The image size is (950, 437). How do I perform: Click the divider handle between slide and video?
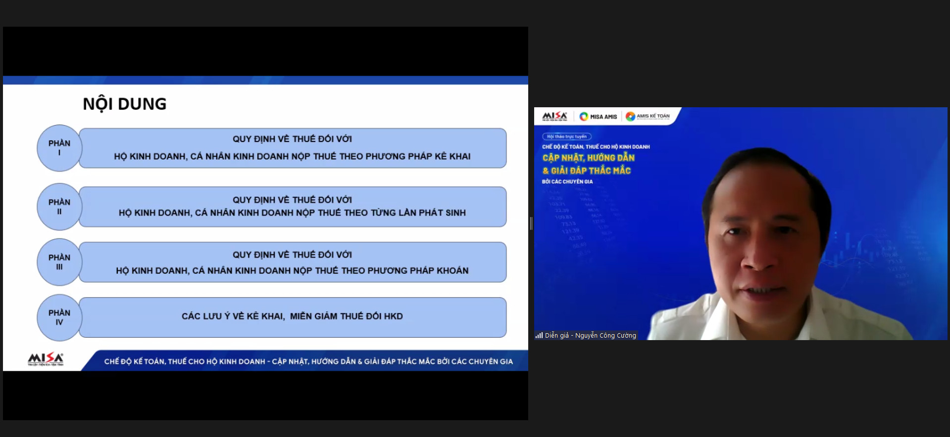pos(531,223)
